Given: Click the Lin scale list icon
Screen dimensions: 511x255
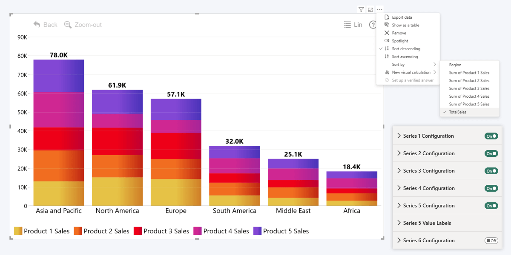Looking at the screenshot, I should (x=348, y=25).
